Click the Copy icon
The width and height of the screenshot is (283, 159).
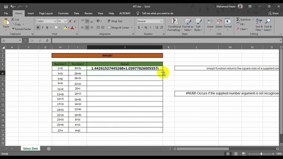click(13, 24)
